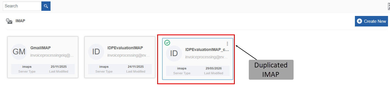390x107 pixels.
Task: Click the green checkmark on IDPEvaluationIMAP_c card
Action: [167, 43]
